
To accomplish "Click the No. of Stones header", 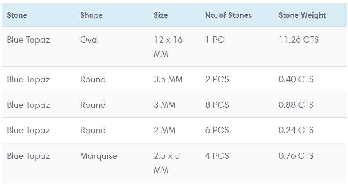I will coord(228,15).
